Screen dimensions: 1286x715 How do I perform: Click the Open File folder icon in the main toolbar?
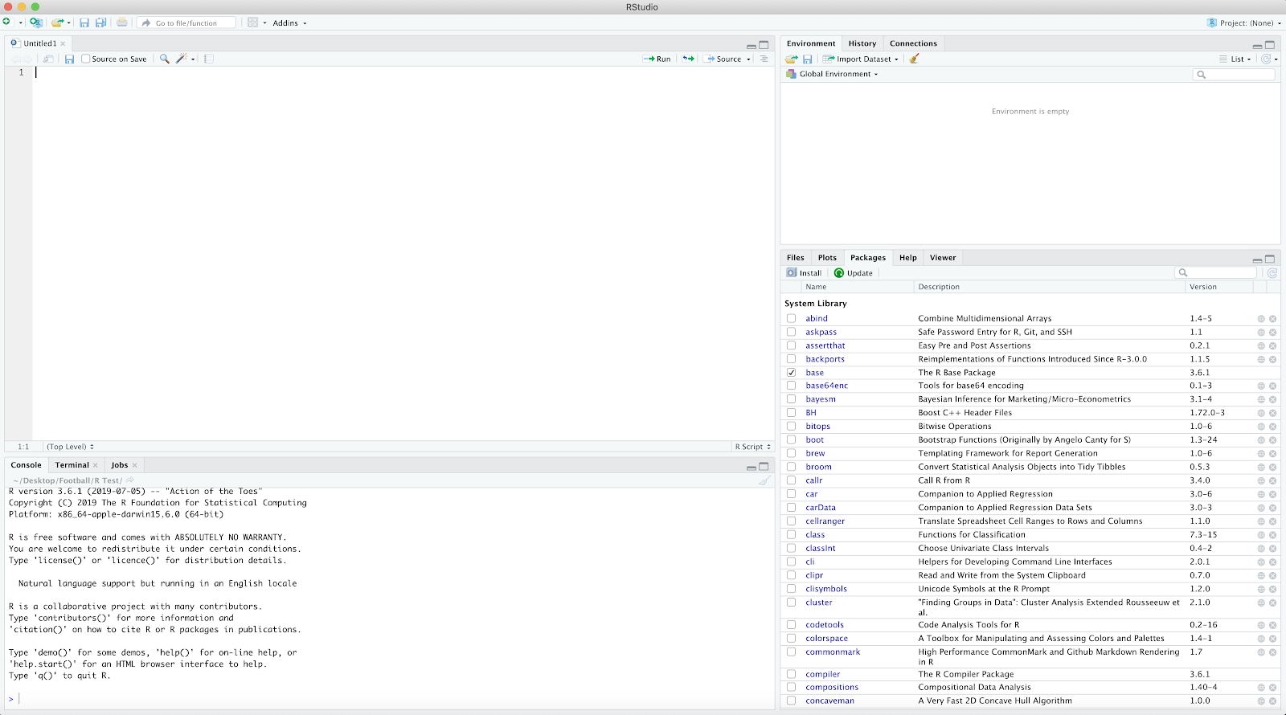57,22
